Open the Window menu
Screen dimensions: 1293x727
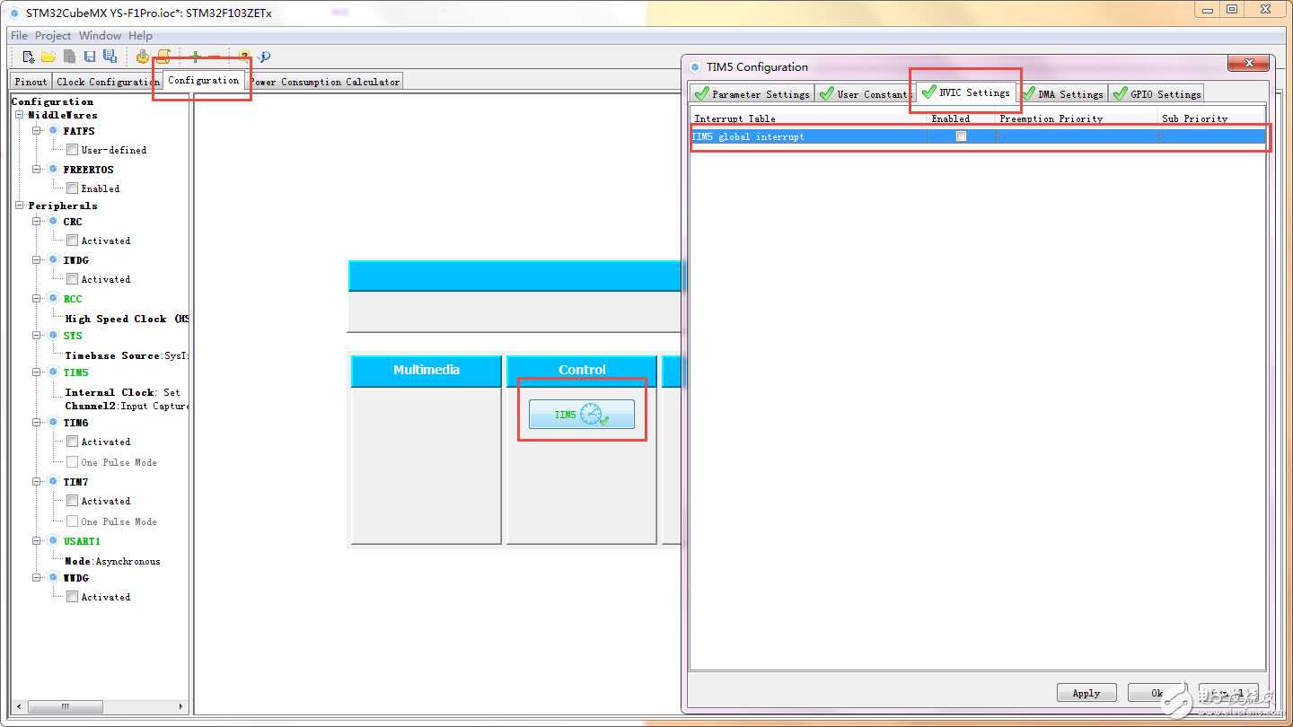(100, 35)
